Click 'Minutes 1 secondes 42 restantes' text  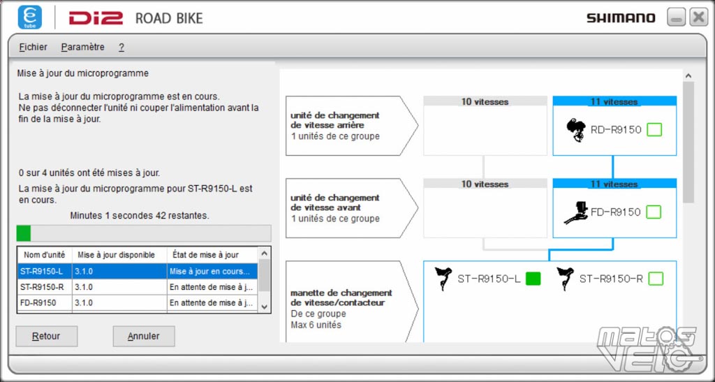click(x=140, y=216)
